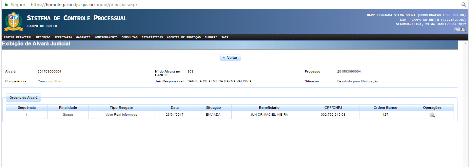Click the green secure padlock icon
The image size is (469, 167).
[6, 5]
